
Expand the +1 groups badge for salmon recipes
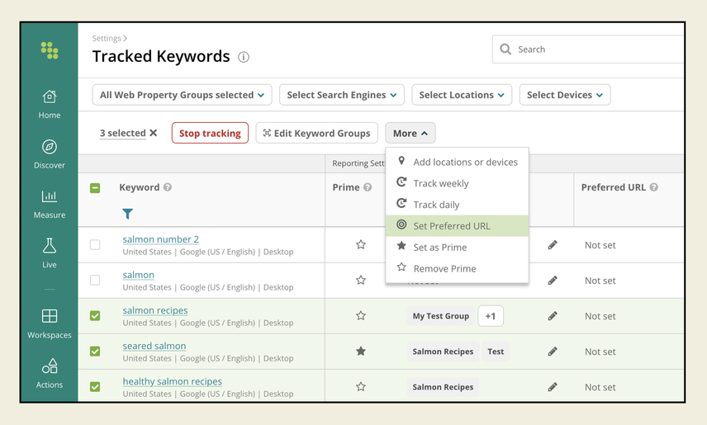pos(490,316)
